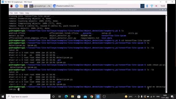Image resolution: width=176 pixels, height=99 pixels.
Task: Open the Help menu in terminal
Action: pyautogui.click(x=27, y=13)
